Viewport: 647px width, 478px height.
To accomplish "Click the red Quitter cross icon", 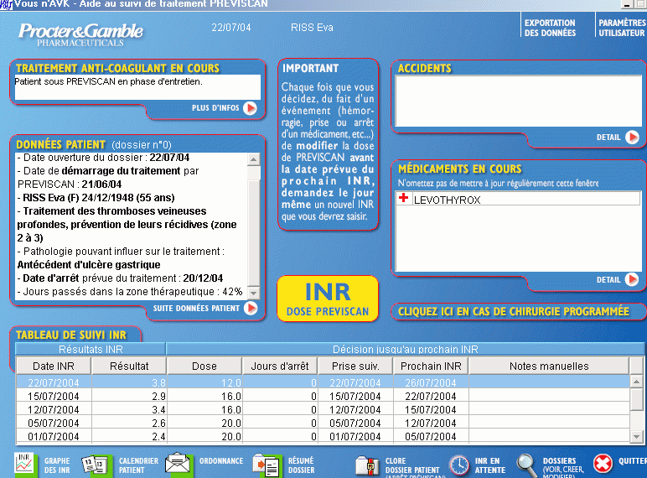I will tap(603, 464).
